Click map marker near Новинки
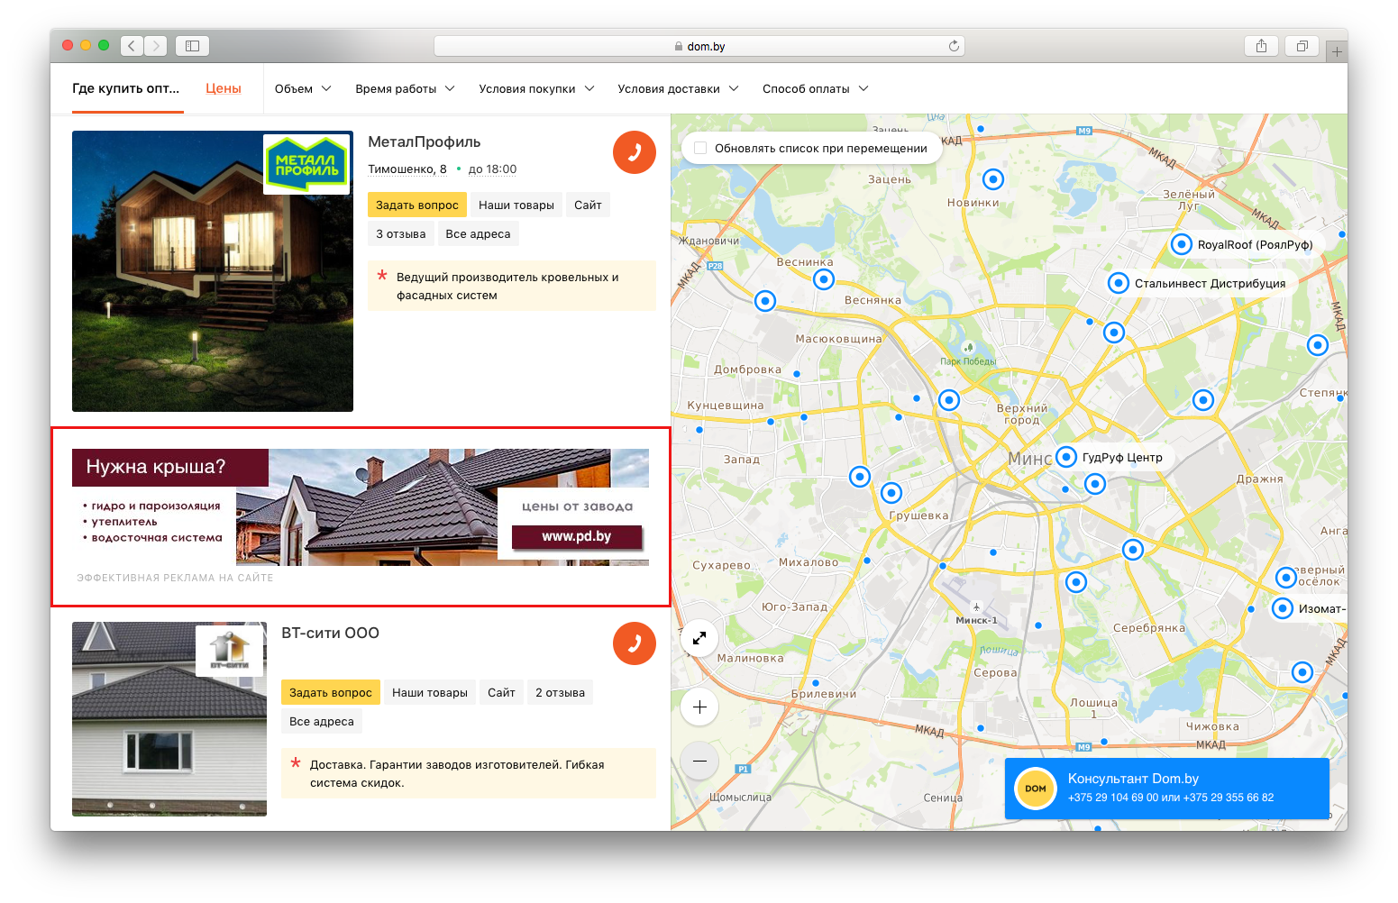Screen dimensions: 1398x903 click(992, 179)
